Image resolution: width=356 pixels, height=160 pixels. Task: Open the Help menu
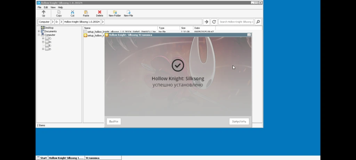point(60,7)
